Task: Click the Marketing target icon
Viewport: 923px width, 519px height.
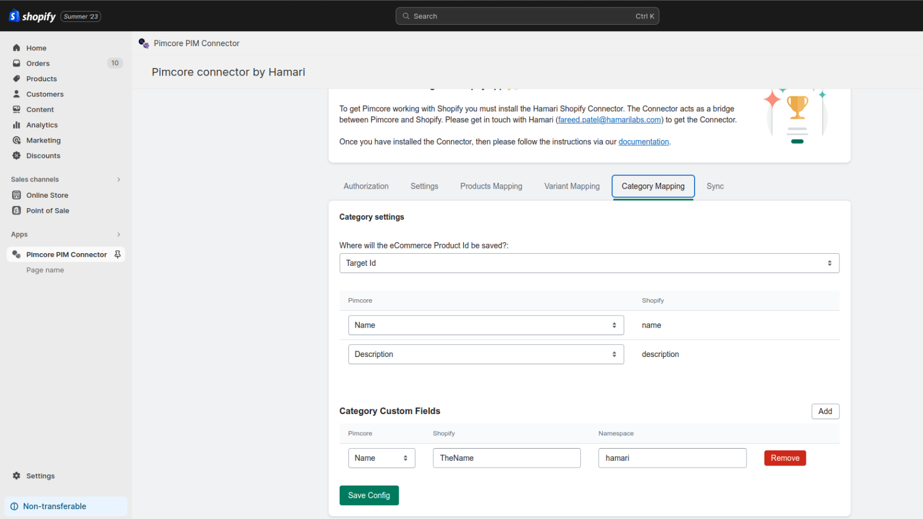Action: 17,140
